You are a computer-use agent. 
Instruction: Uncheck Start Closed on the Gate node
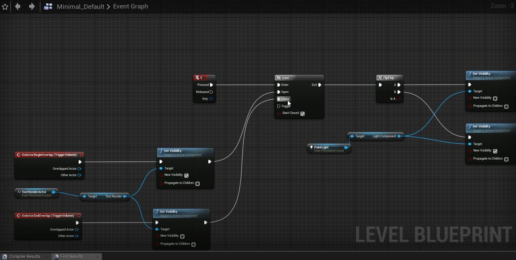[303, 114]
